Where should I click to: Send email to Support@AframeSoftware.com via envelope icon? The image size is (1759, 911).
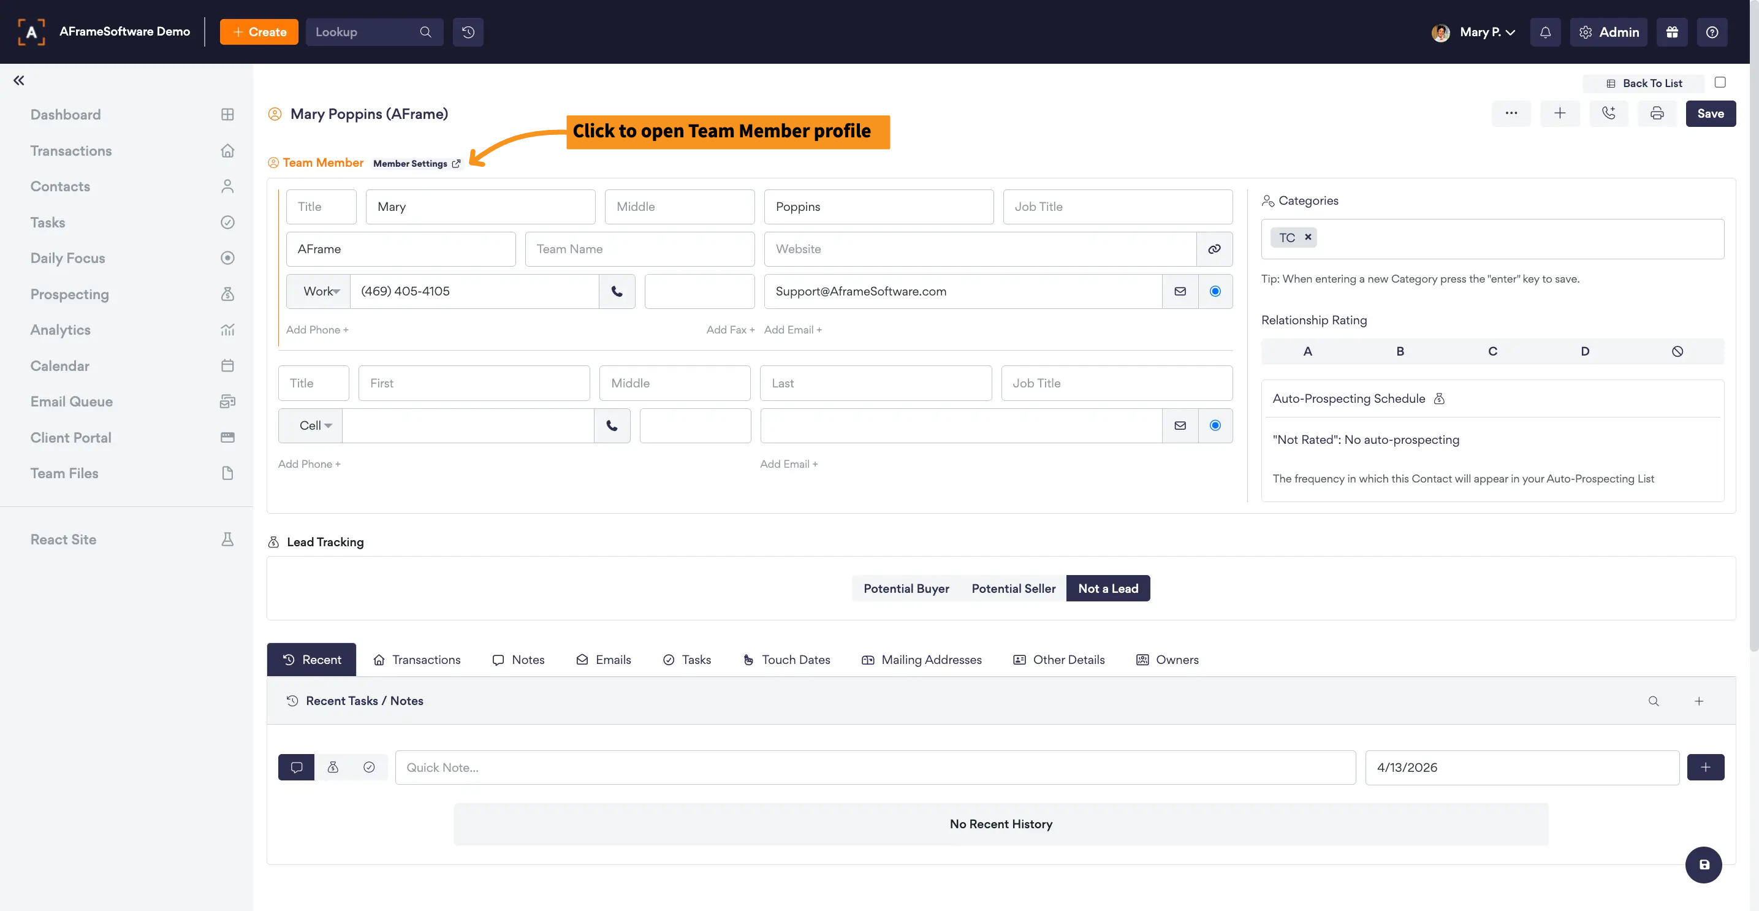[x=1180, y=292]
